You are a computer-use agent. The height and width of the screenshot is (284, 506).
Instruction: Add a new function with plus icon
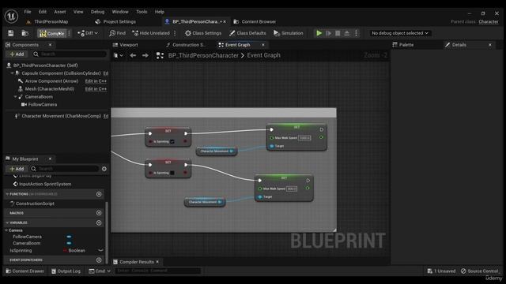pyautogui.click(x=99, y=194)
